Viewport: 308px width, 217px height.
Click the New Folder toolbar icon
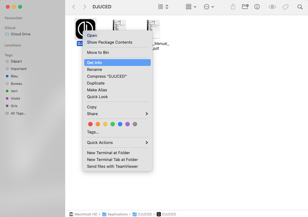(245, 7)
